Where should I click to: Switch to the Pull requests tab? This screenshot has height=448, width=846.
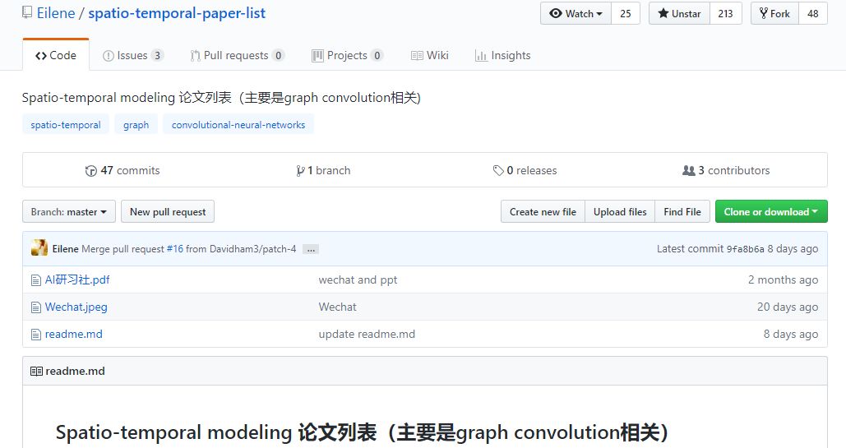(x=238, y=55)
